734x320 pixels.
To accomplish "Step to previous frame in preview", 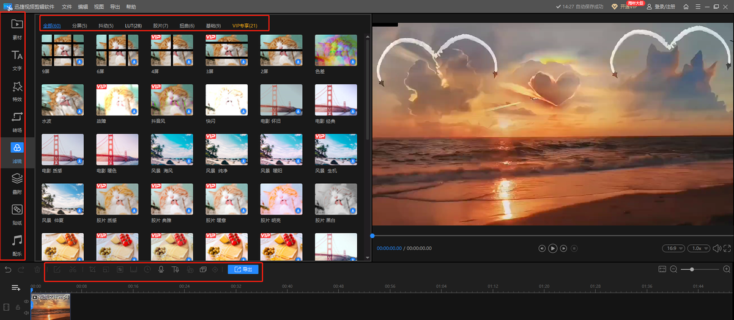I will tap(542, 249).
